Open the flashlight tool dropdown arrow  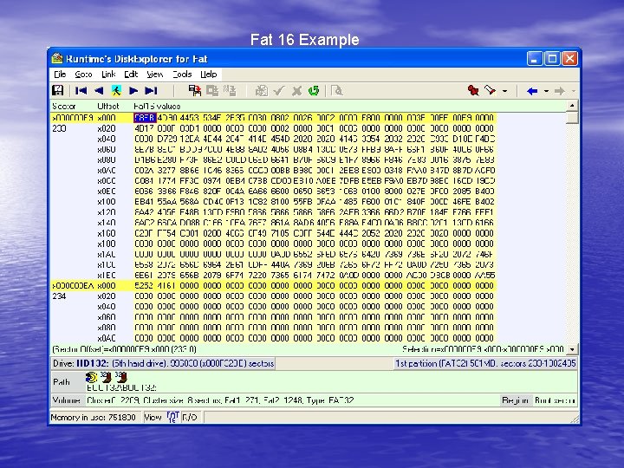(x=504, y=91)
